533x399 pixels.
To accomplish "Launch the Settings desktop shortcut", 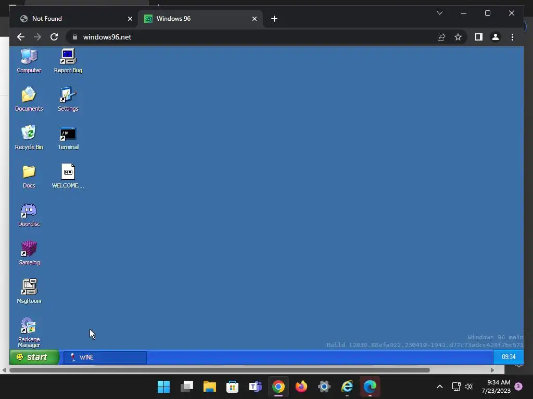I will [68, 99].
